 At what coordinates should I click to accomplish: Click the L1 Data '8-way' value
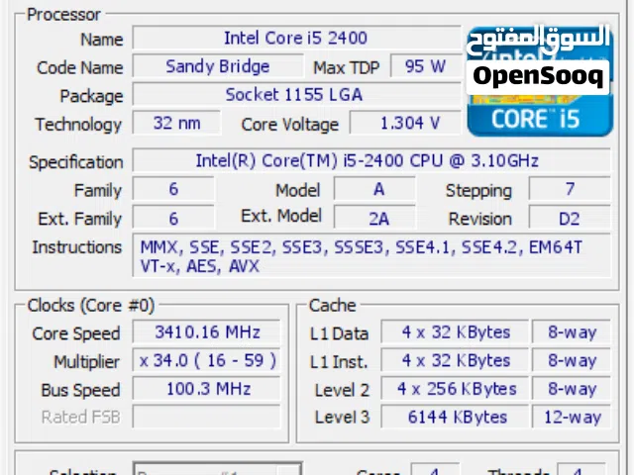572,332
